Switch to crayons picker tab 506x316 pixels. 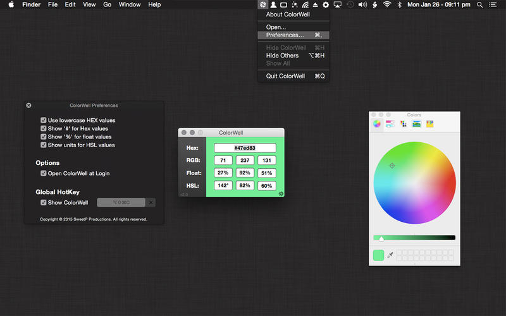coord(429,124)
